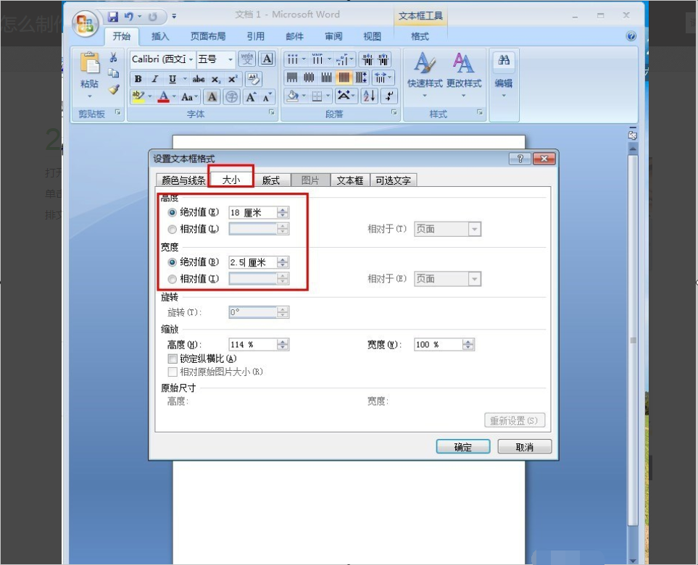Open the font name dropdown
Viewport: 698px width, 565px height.
click(x=191, y=59)
